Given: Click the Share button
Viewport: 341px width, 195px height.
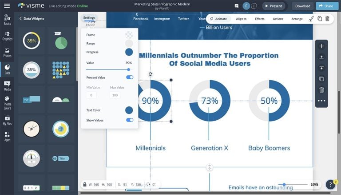Looking at the screenshot, I should [x=325, y=6].
